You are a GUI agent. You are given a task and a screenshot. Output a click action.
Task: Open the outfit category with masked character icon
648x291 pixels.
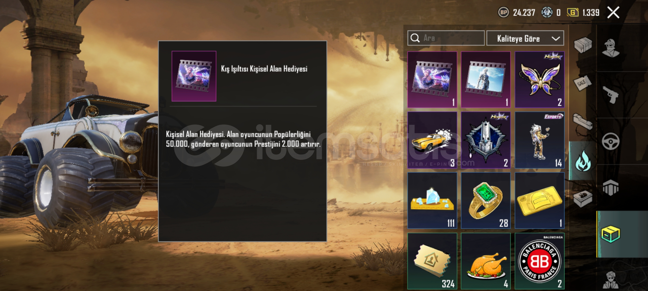(x=611, y=48)
